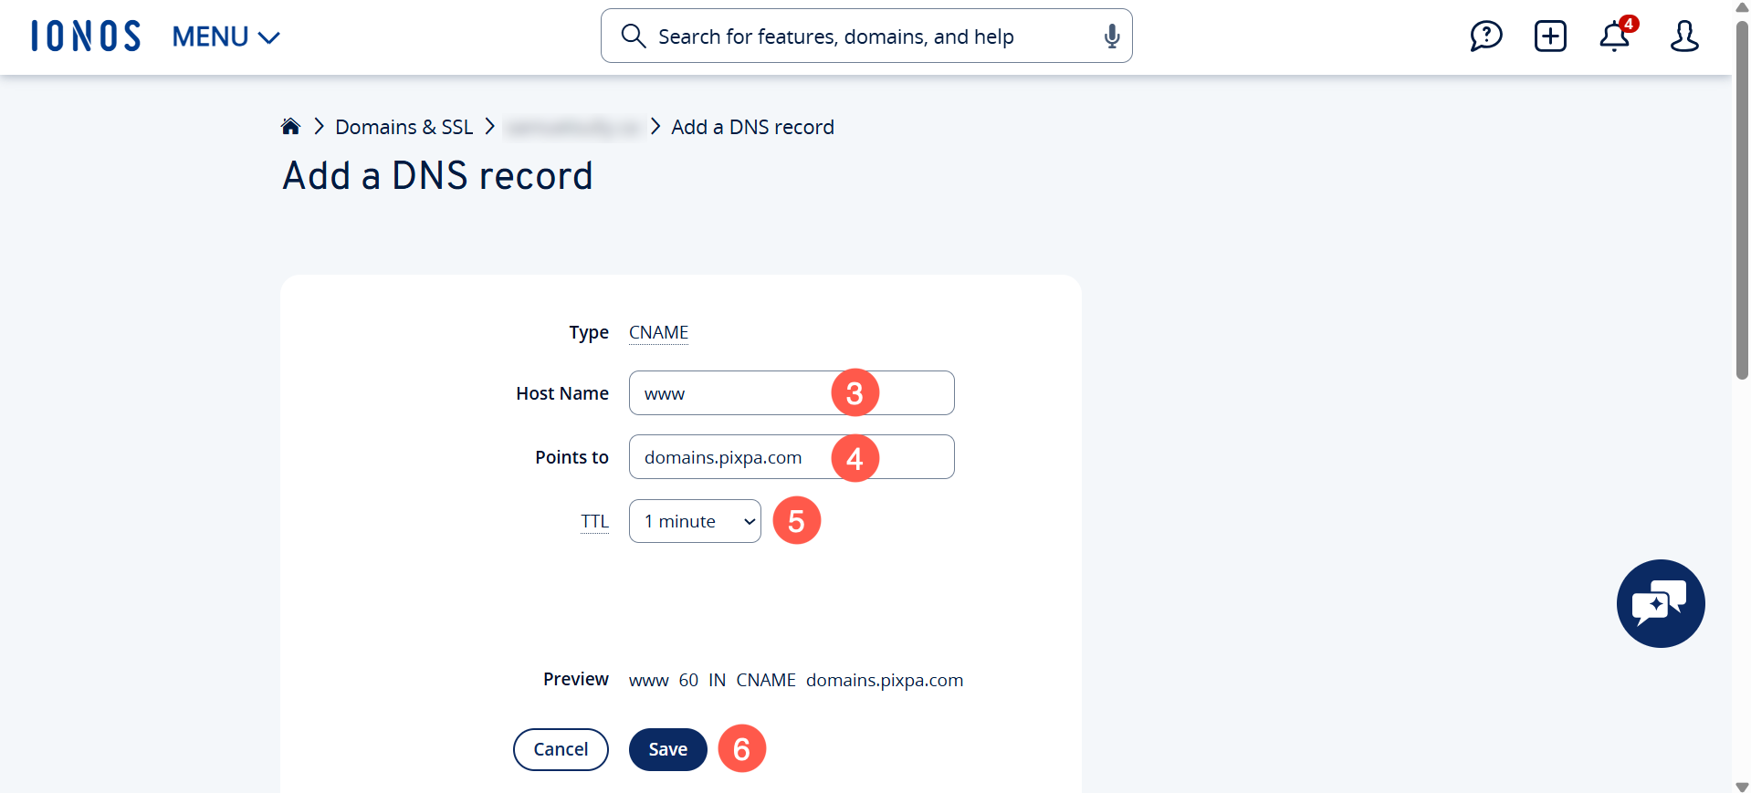
Task: Click the CNAME type label
Action: pyautogui.click(x=658, y=332)
